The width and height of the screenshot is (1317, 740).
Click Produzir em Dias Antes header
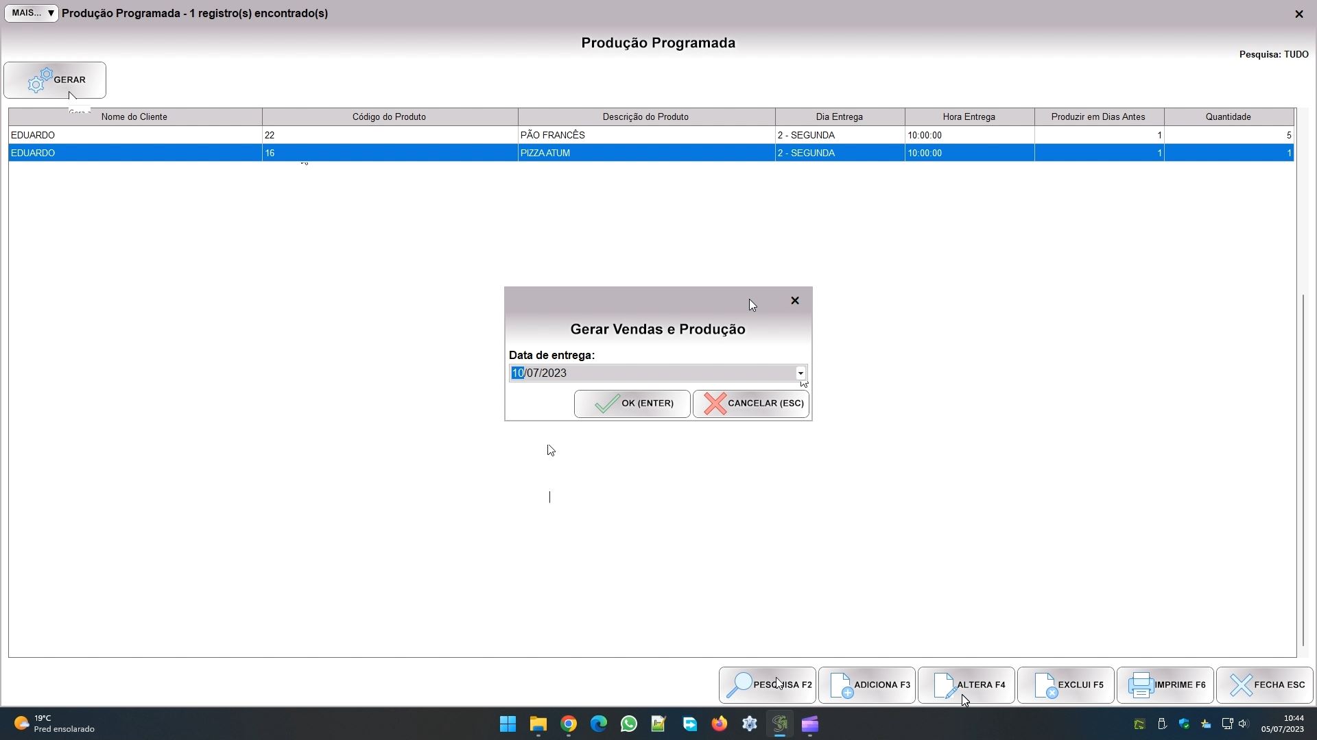tap(1098, 117)
